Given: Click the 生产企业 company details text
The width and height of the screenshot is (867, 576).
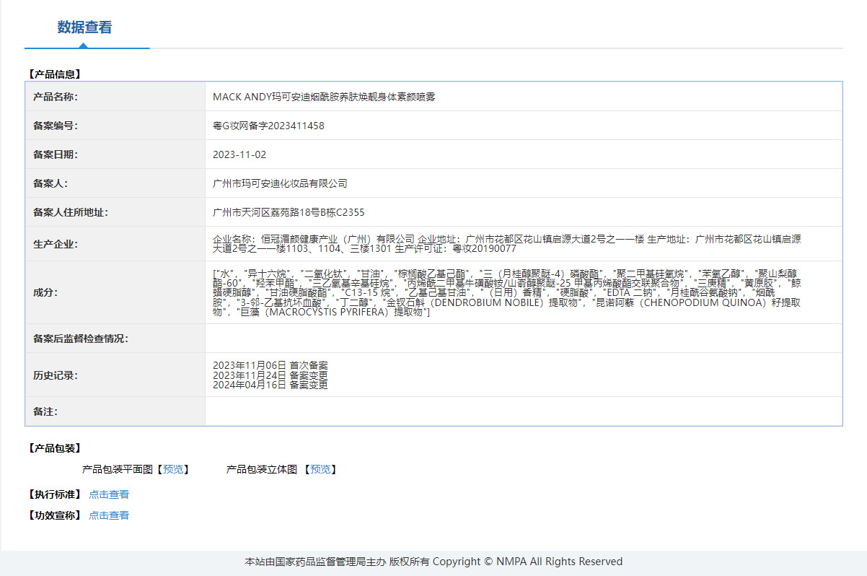Looking at the screenshot, I should pos(508,243).
